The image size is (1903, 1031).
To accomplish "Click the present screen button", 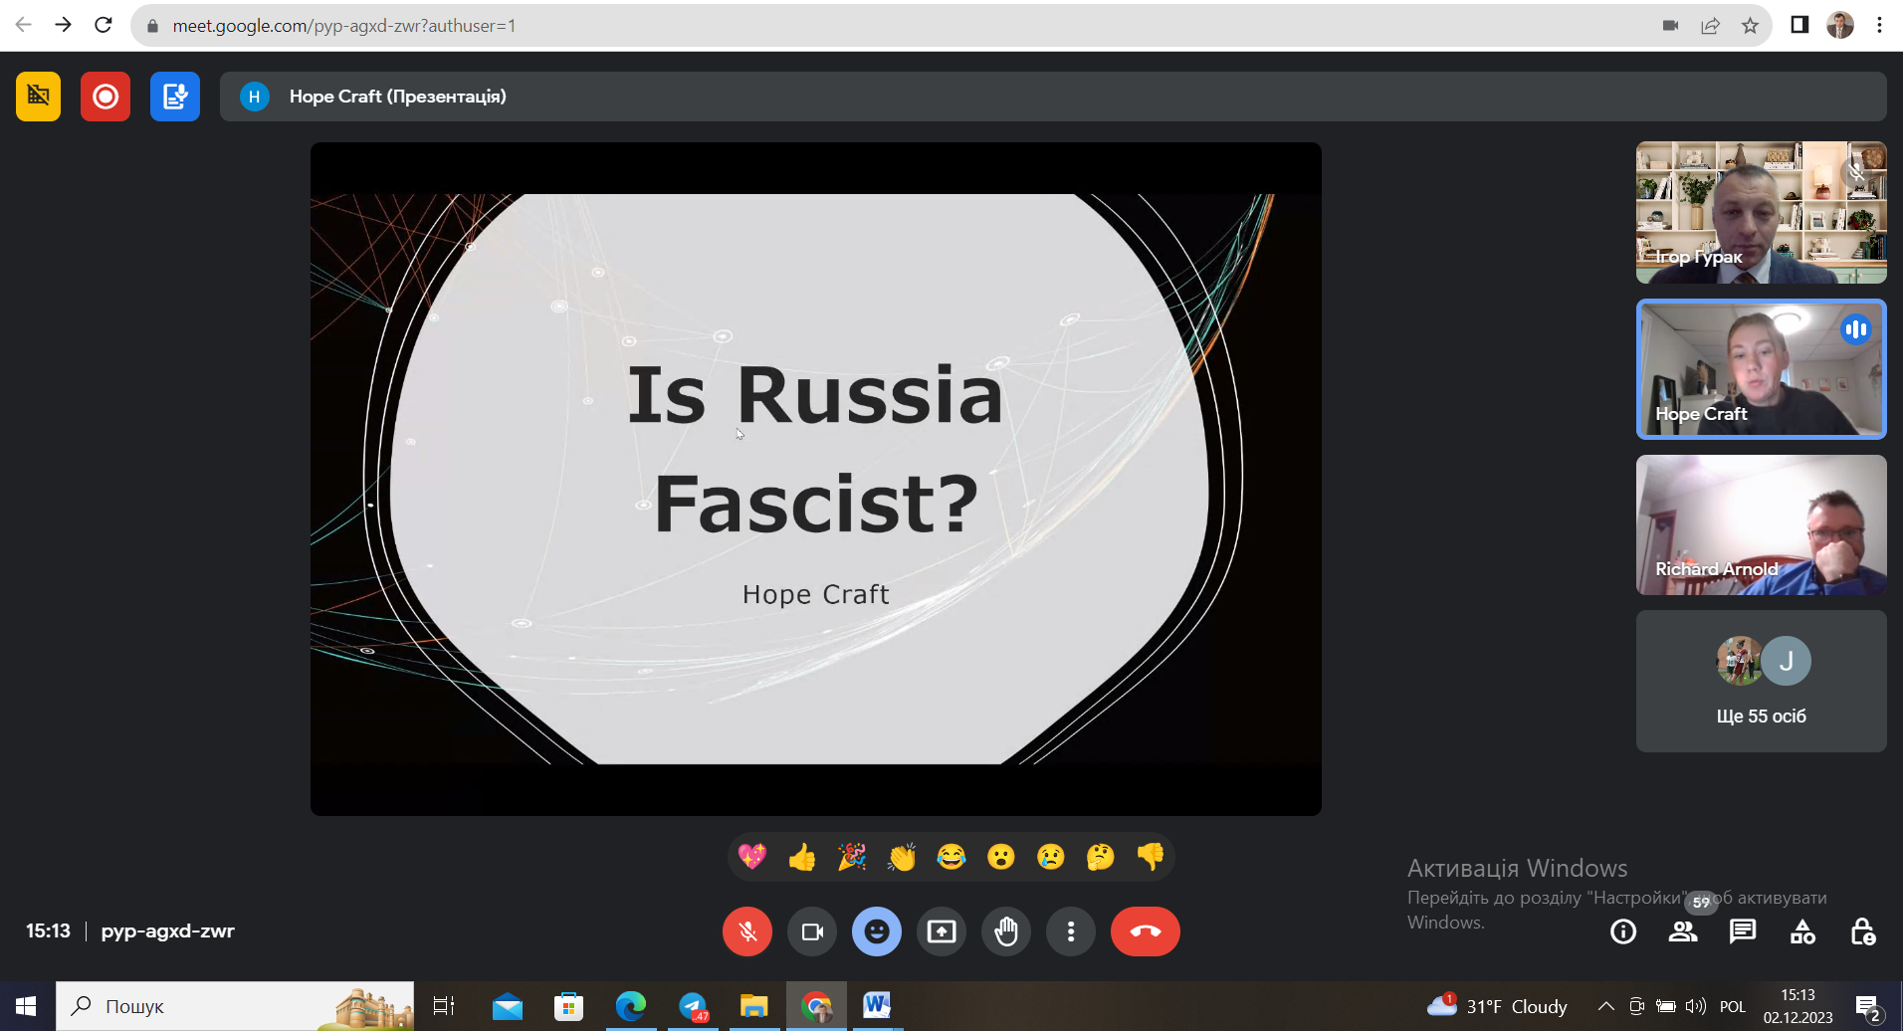I will point(942,931).
